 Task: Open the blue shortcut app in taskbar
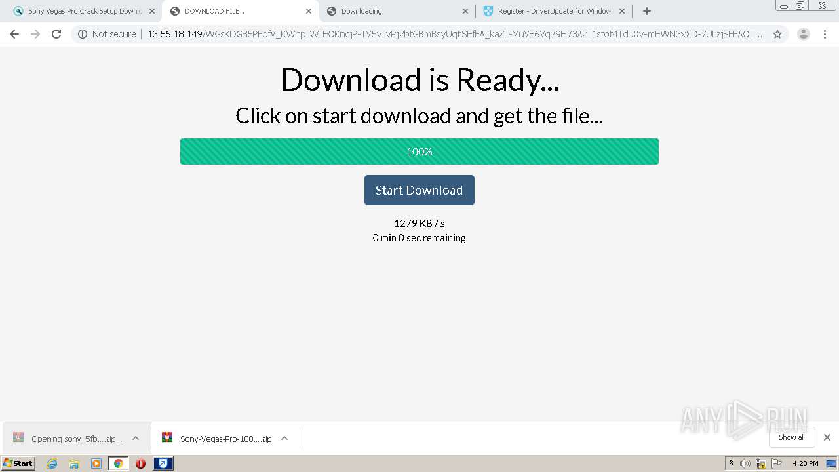163,463
